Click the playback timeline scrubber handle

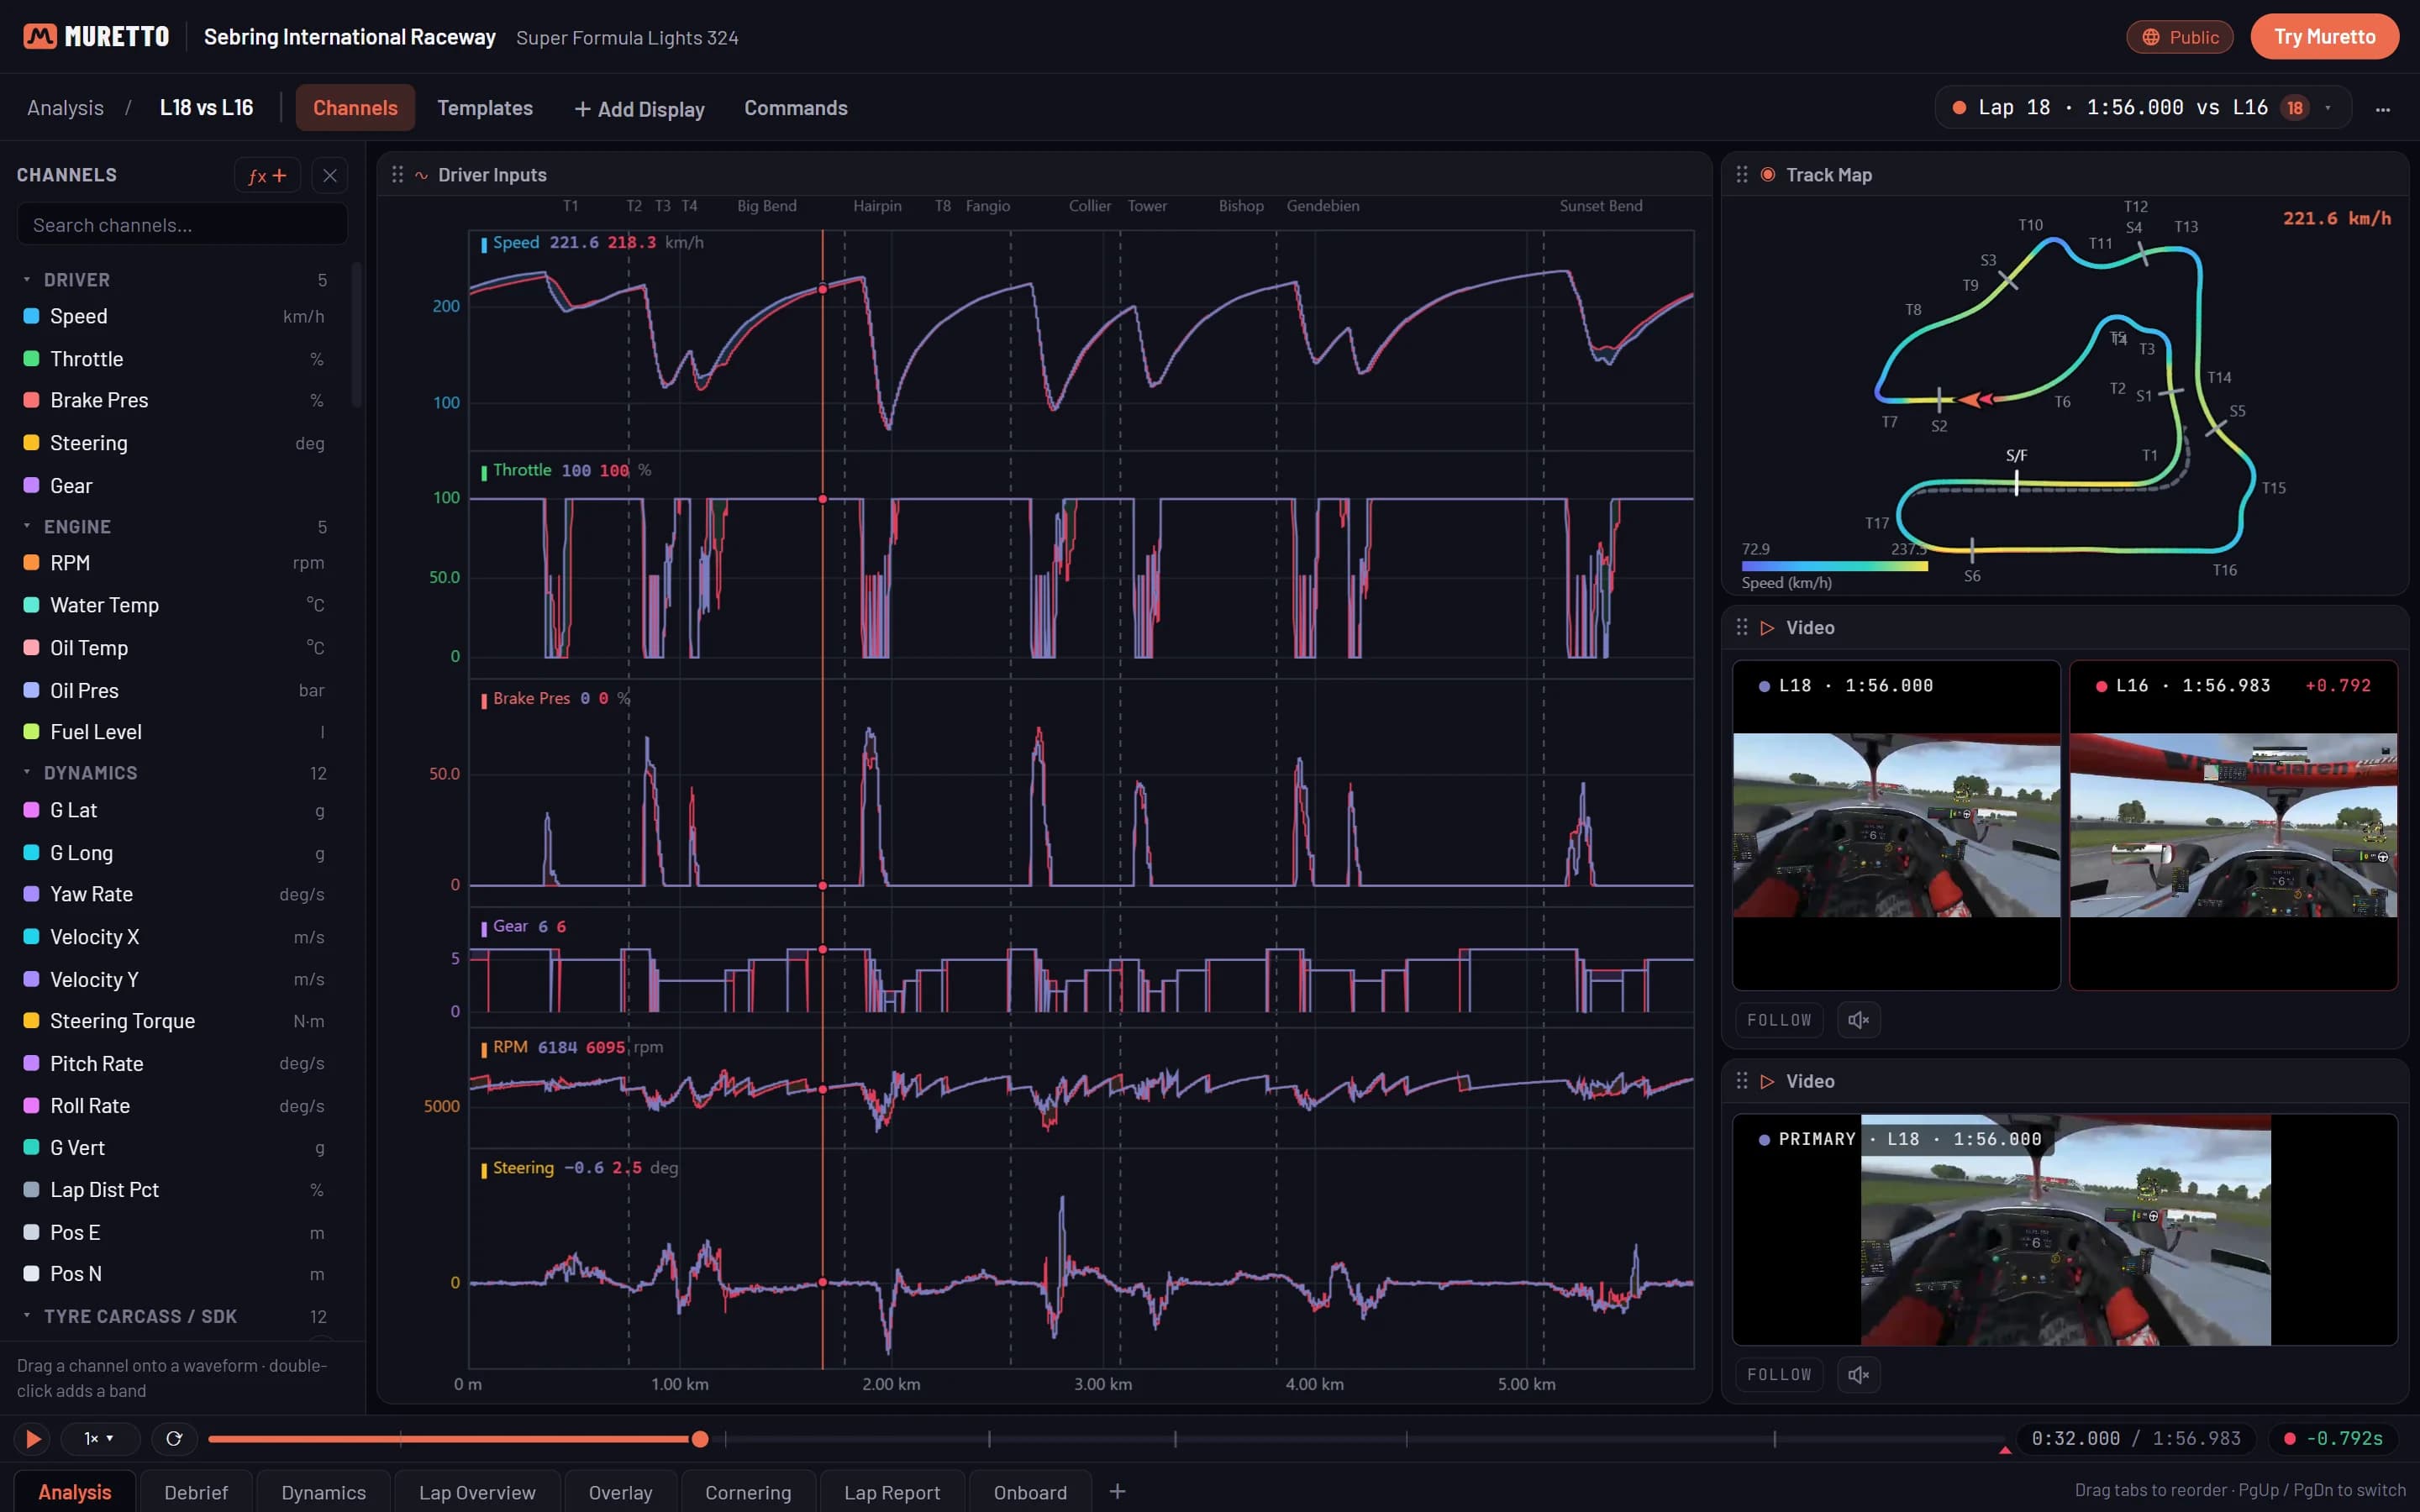(700, 1439)
